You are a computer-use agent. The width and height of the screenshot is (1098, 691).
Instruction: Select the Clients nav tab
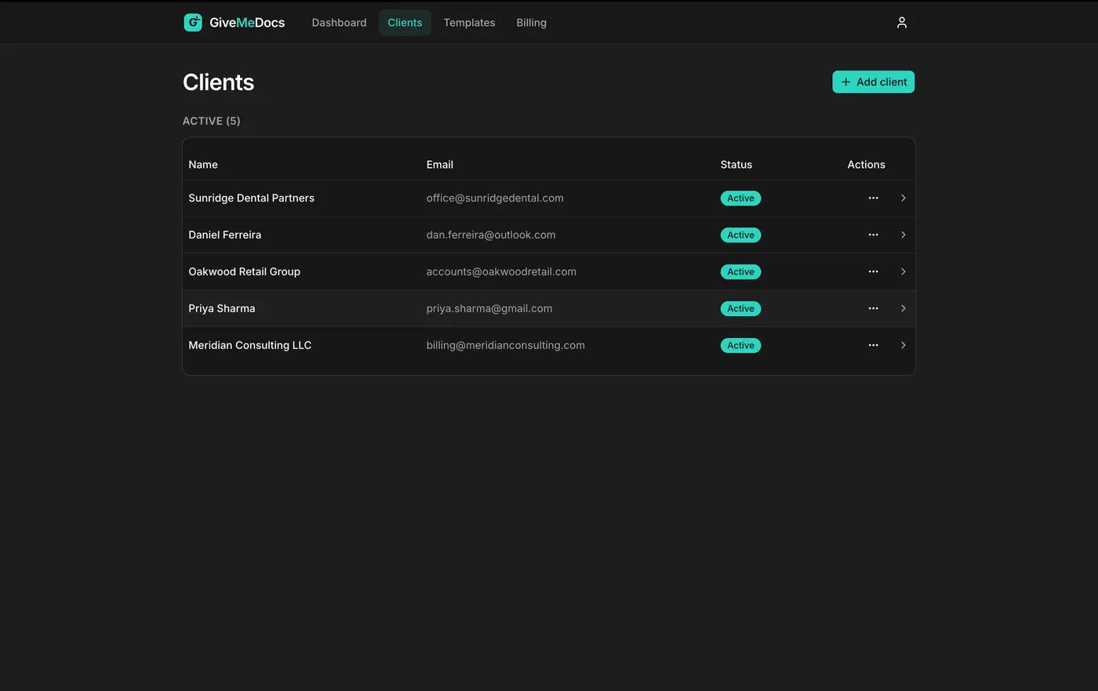[405, 23]
